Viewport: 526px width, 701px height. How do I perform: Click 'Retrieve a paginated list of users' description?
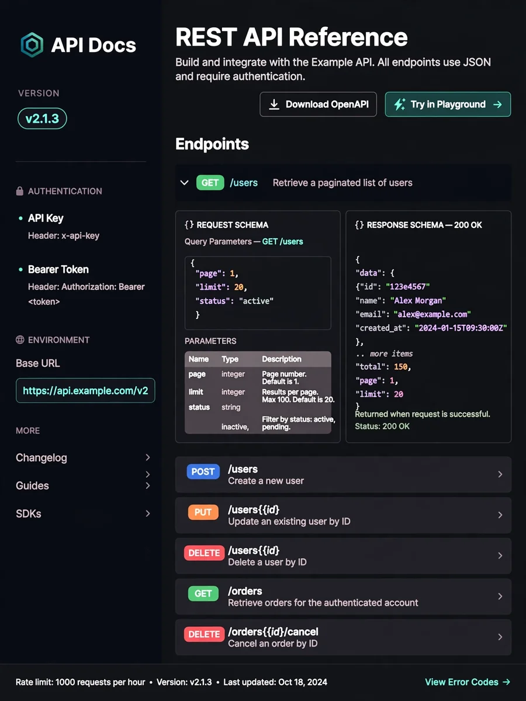(342, 183)
